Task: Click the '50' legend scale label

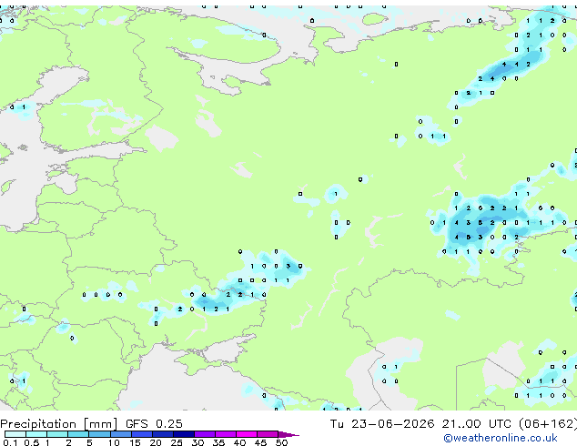Action: click(282, 442)
